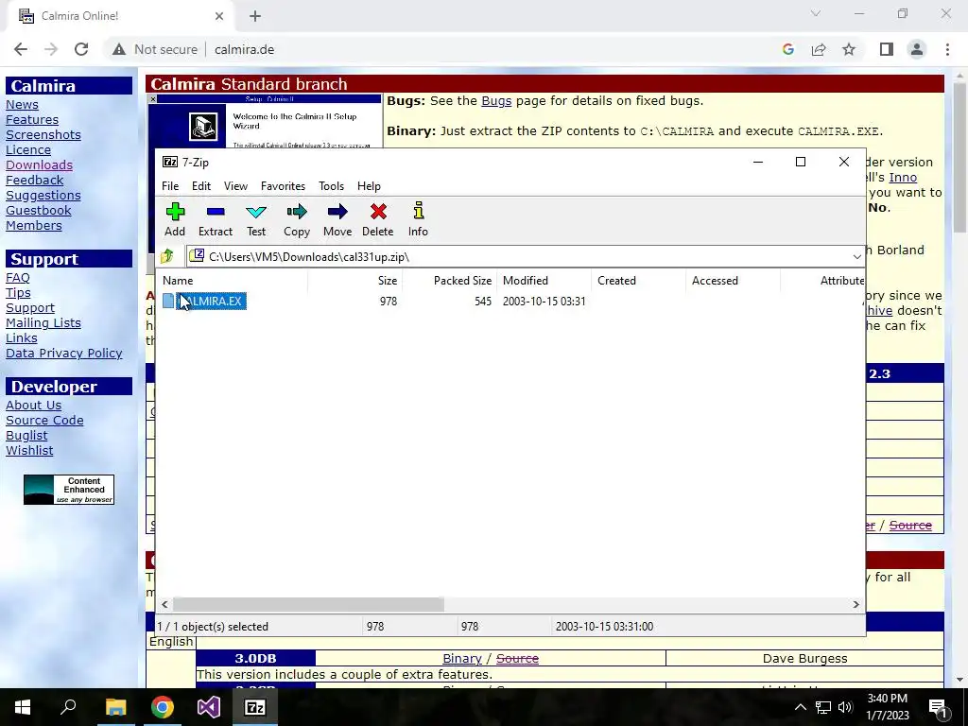The image size is (968, 726).
Task: Click the News link in sidebar
Action: [x=23, y=104]
